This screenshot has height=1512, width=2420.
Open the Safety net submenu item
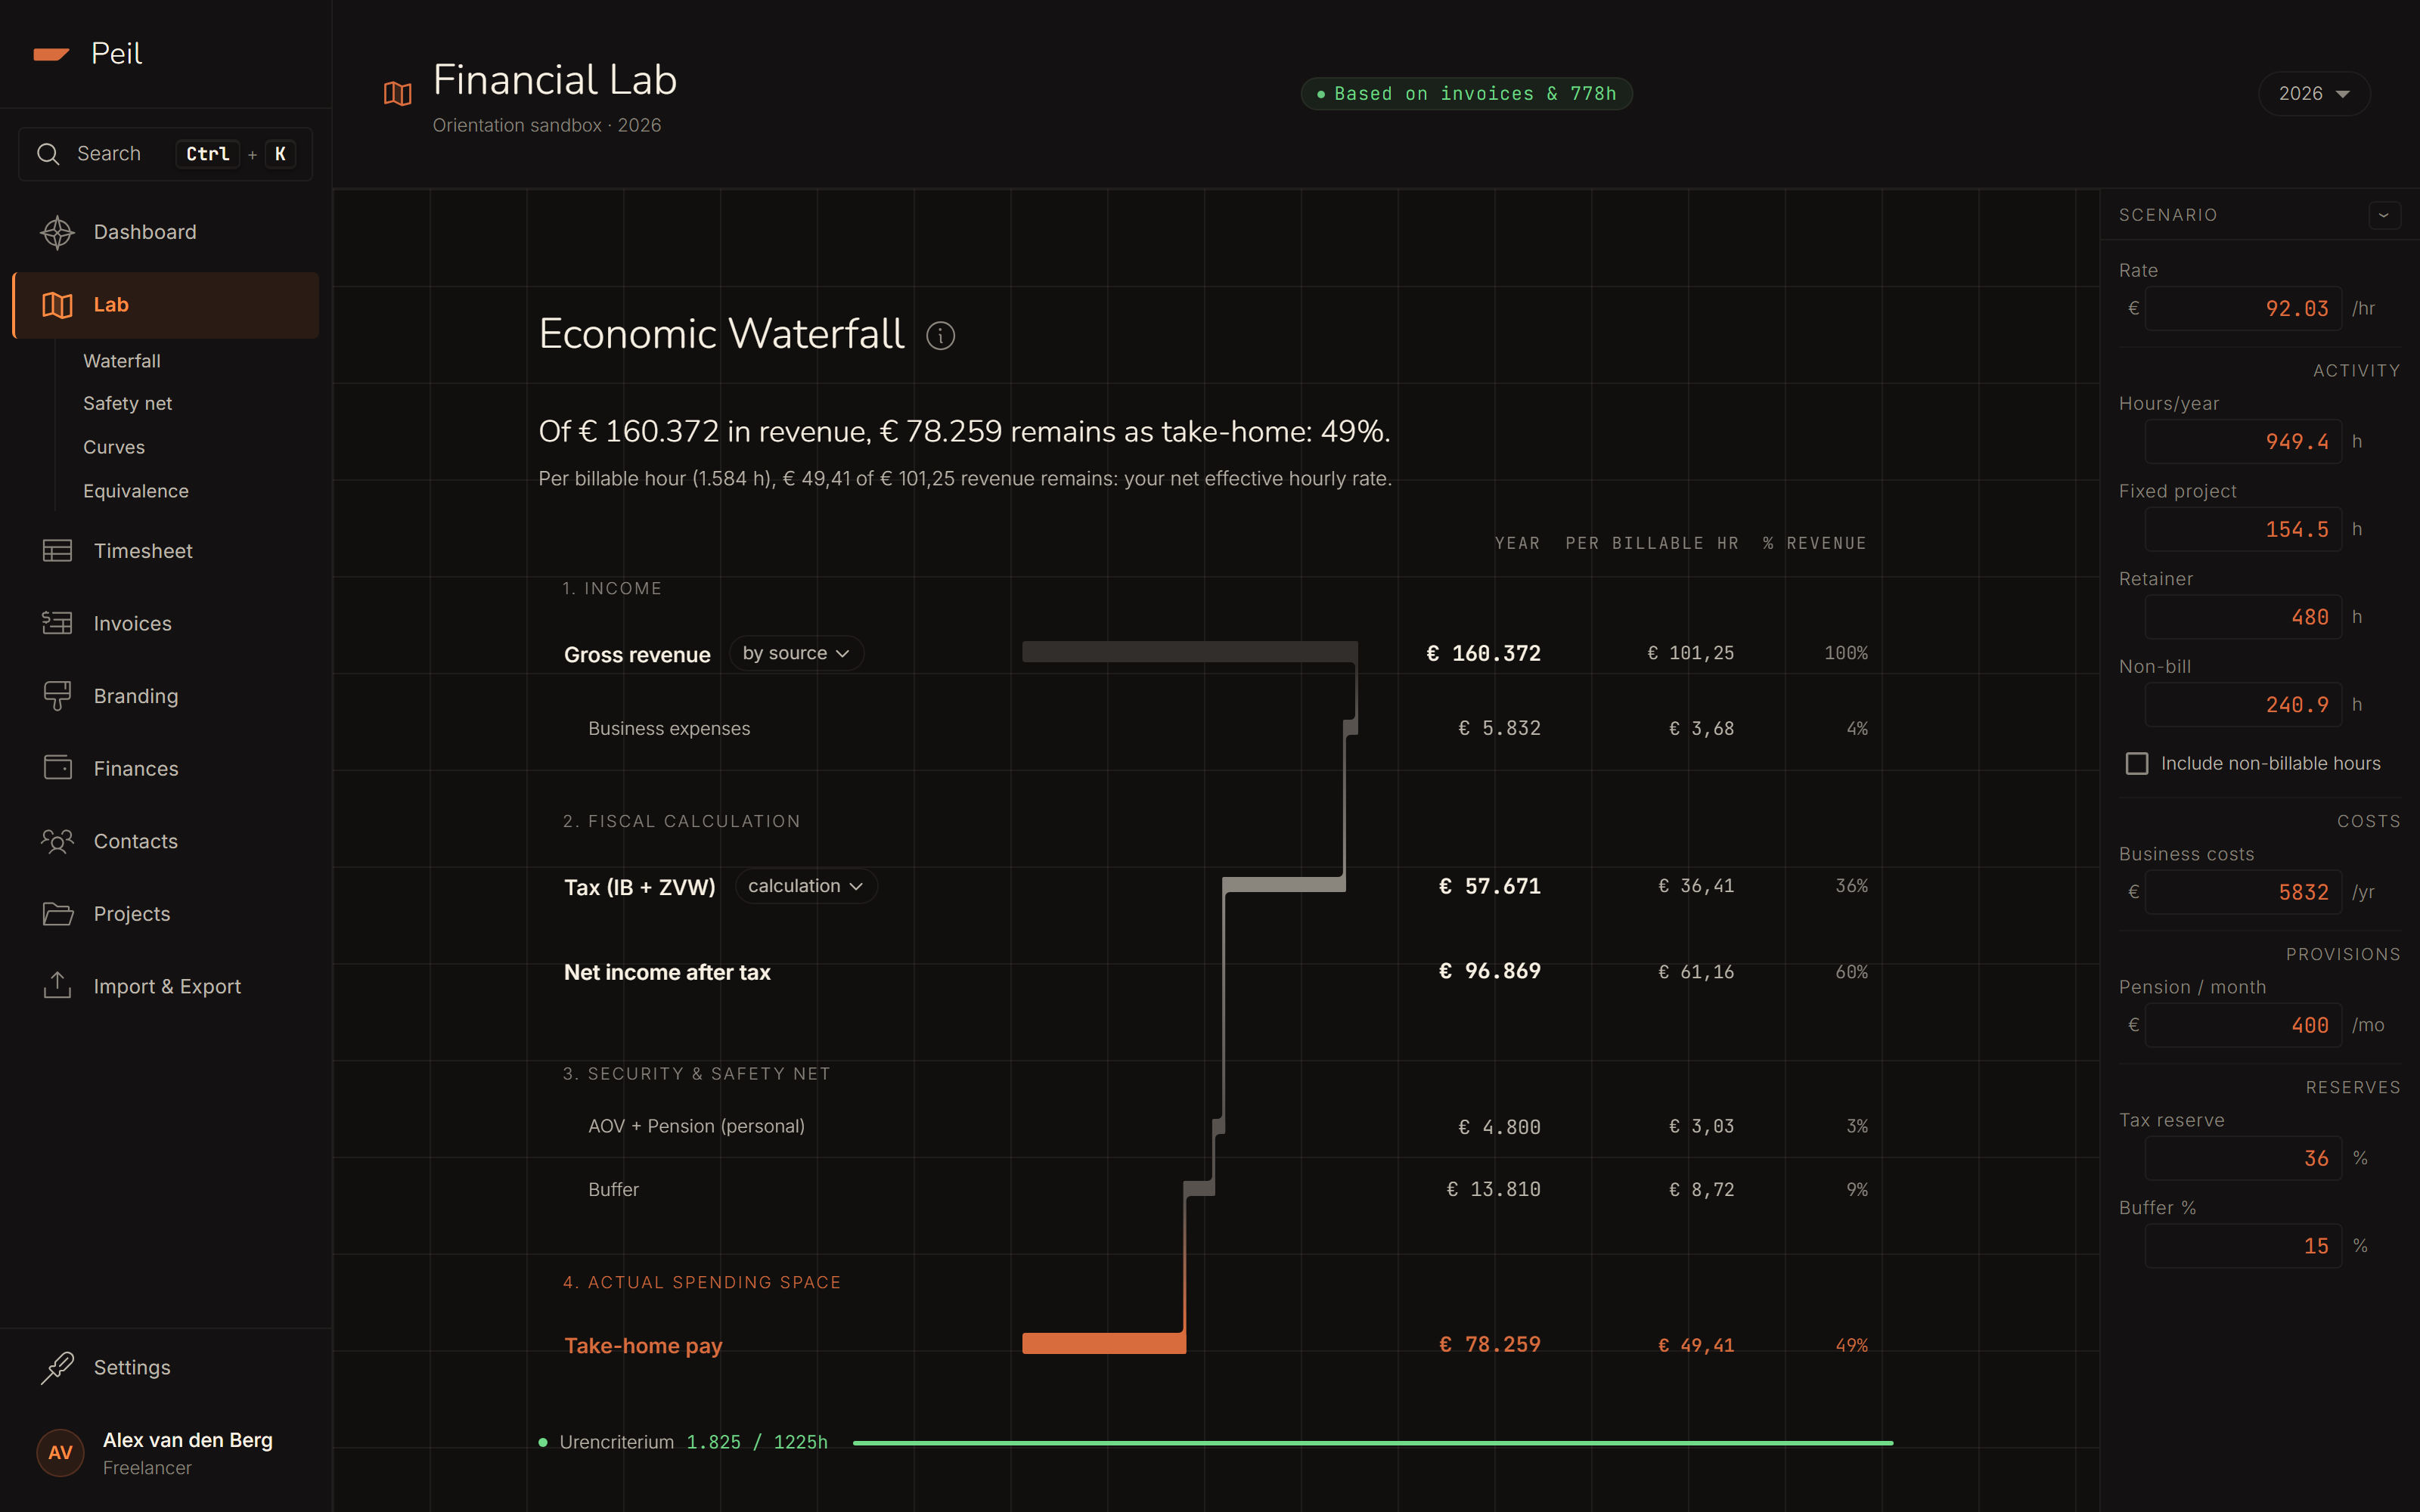pyautogui.click(x=127, y=403)
